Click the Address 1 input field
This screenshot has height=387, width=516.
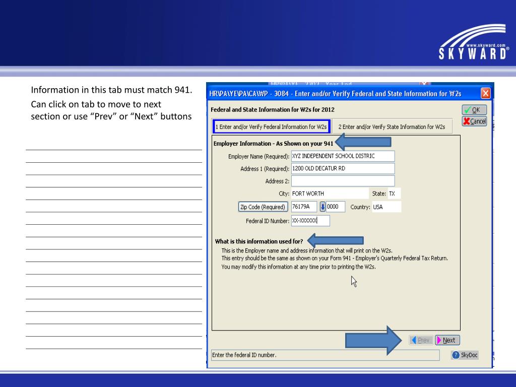[343, 168]
